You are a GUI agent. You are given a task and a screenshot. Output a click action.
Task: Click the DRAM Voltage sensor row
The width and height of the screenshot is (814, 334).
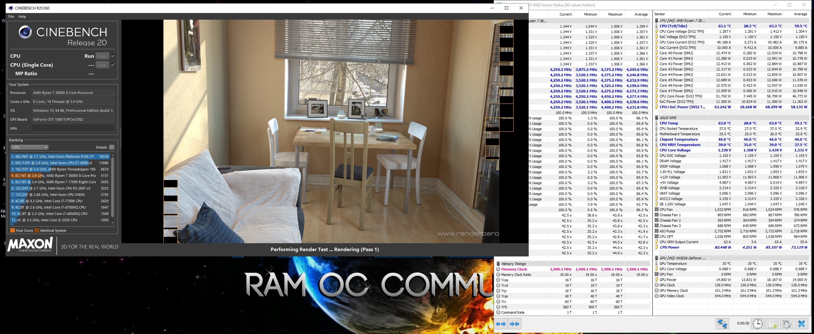pyautogui.click(x=731, y=161)
